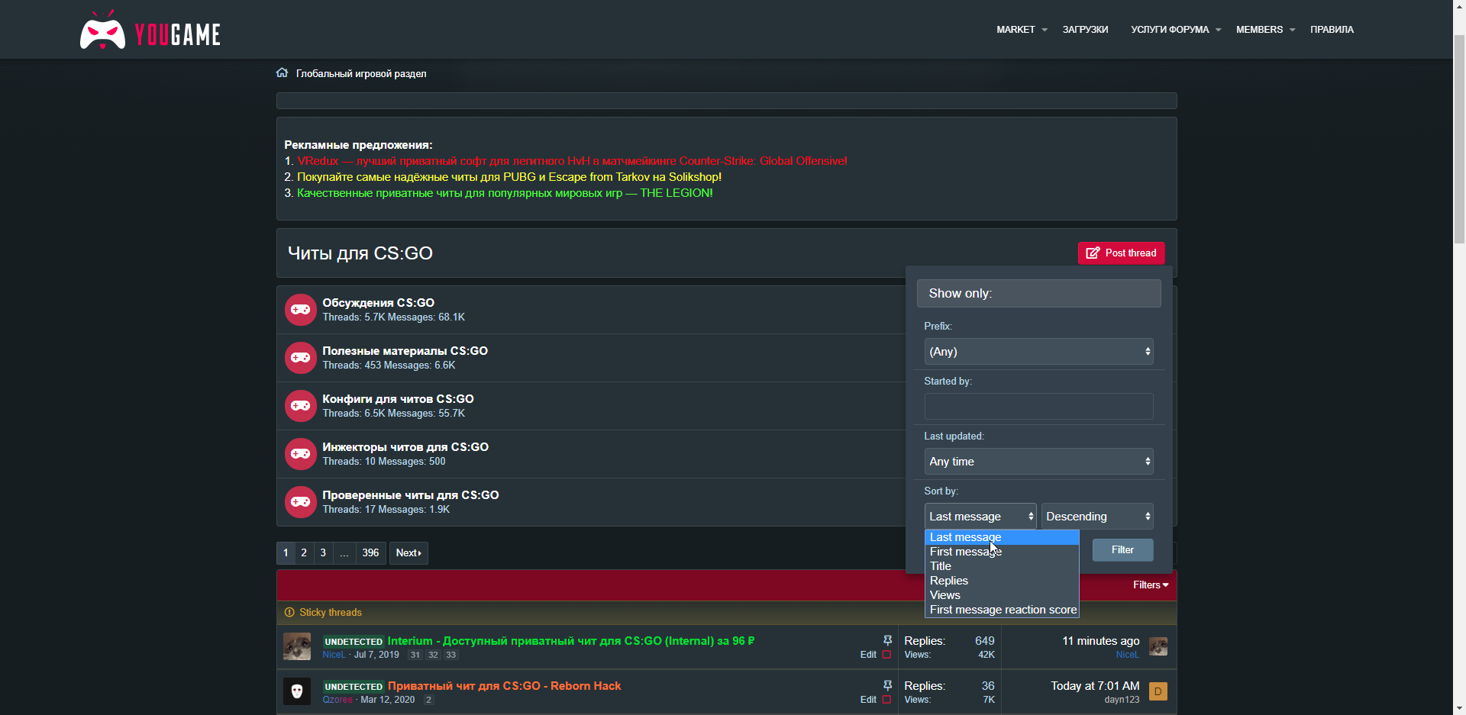Viewport: 1466px width, 715px height.
Task: Focus the Started by input field
Action: pos(1038,407)
